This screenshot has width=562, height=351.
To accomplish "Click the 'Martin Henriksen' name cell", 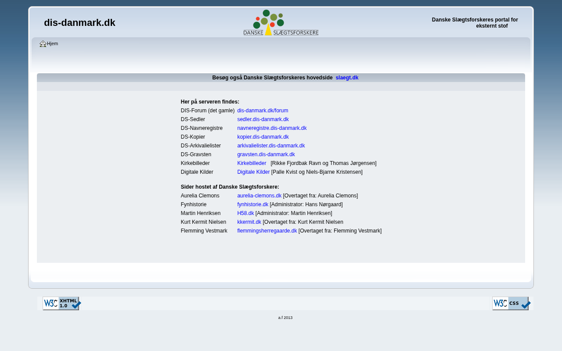I will [201, 213].
